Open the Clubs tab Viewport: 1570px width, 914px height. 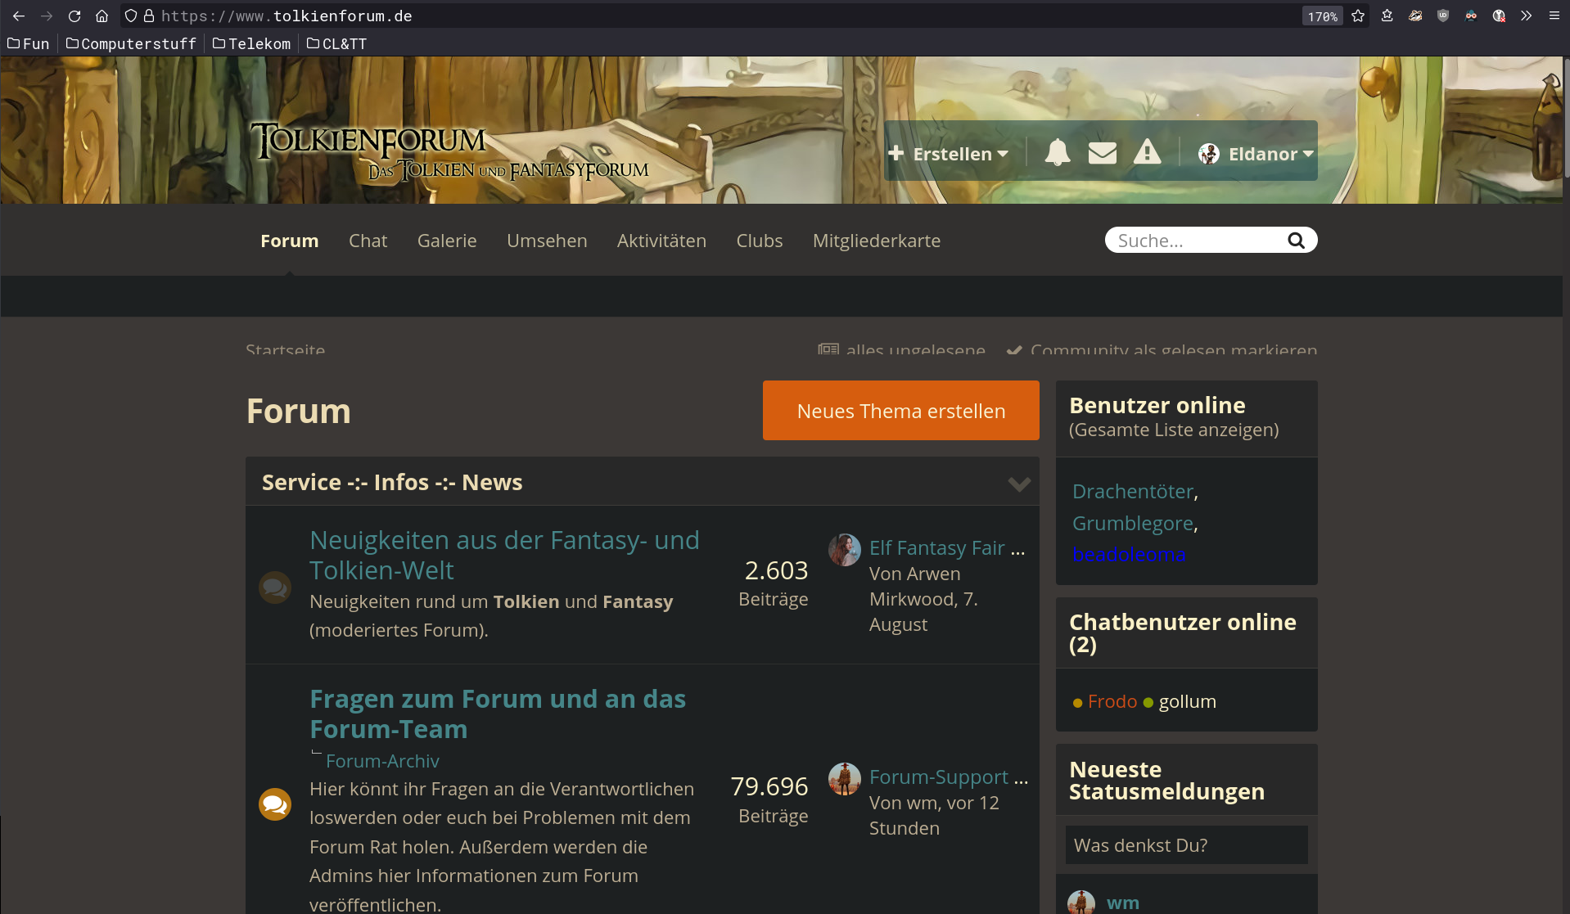(760, 241)
